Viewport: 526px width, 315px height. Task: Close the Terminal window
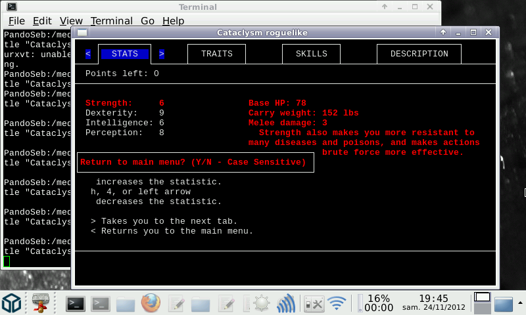point(430,7)
